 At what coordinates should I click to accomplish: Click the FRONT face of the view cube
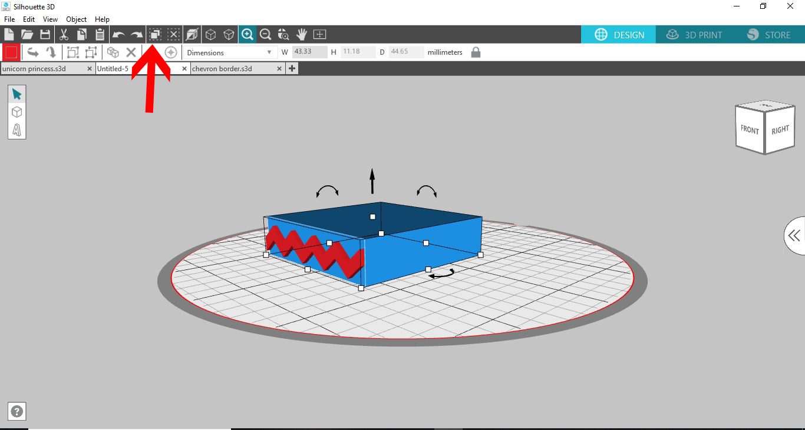pyautogui.click(x=750, y=130)
